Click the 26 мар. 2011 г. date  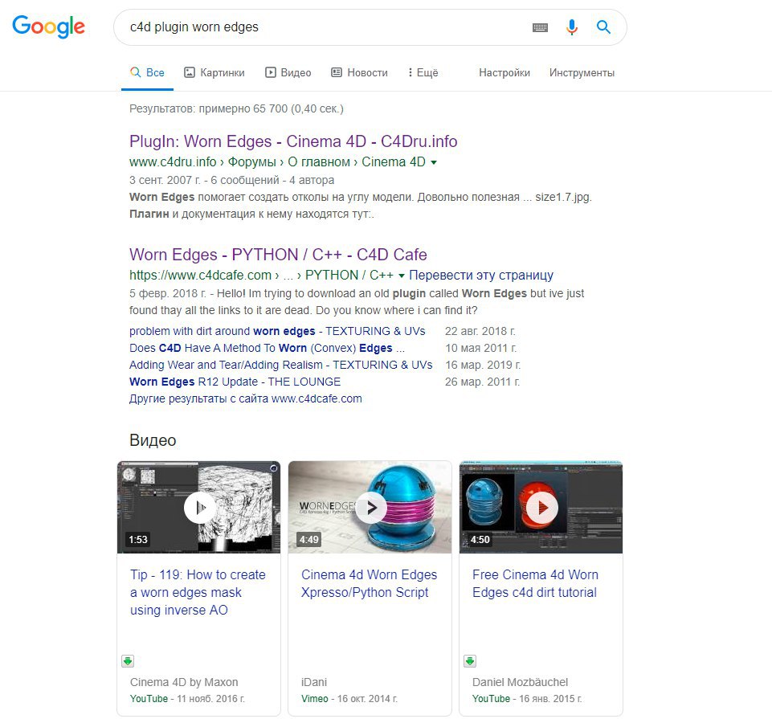click(482, 382)
